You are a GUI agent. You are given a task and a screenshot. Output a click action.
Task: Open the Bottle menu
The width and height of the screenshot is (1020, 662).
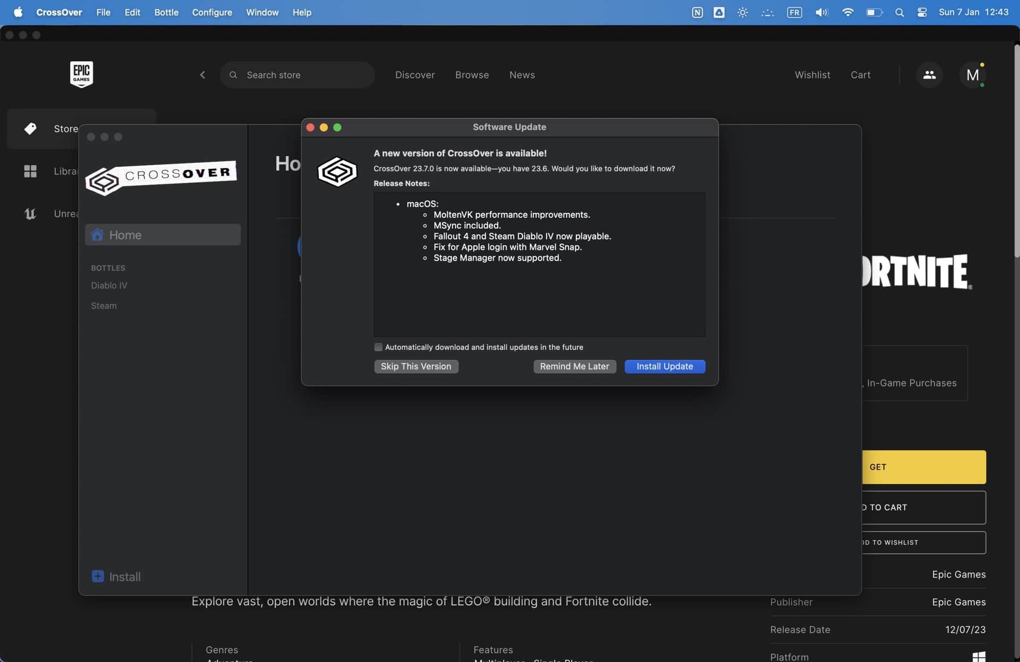[166, 12]
